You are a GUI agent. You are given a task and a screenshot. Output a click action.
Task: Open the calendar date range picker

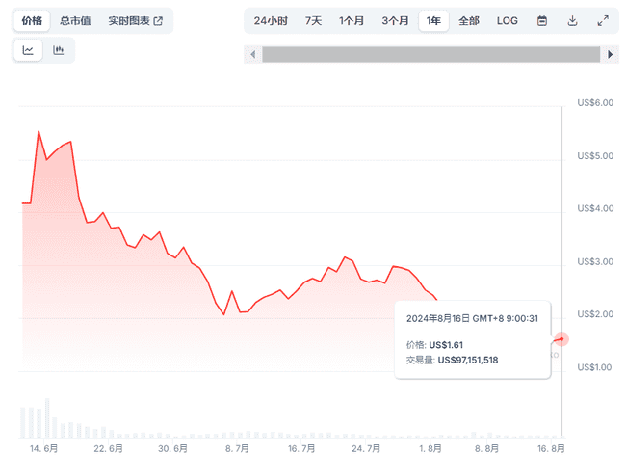tap(542, 20)
